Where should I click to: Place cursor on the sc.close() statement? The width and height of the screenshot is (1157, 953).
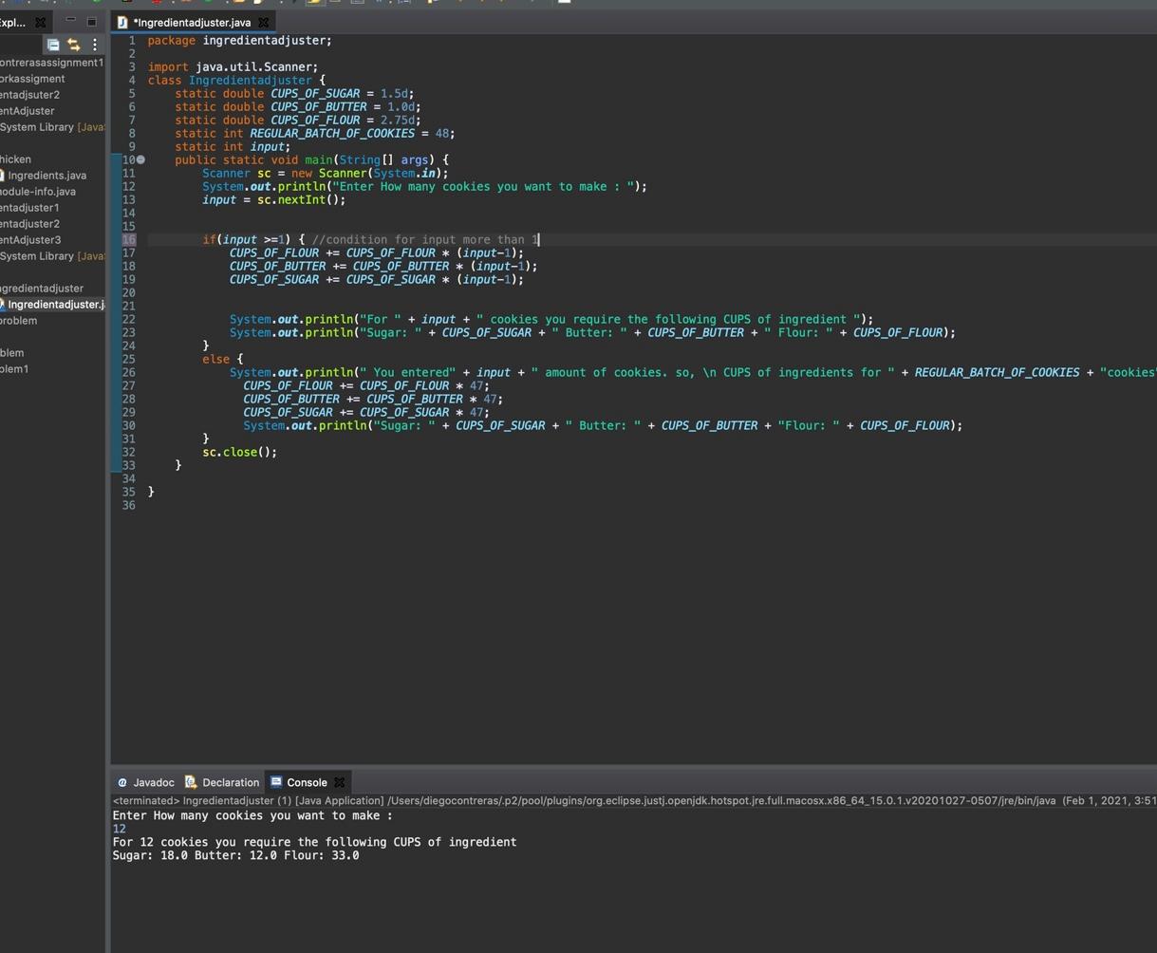pos(239,452)
